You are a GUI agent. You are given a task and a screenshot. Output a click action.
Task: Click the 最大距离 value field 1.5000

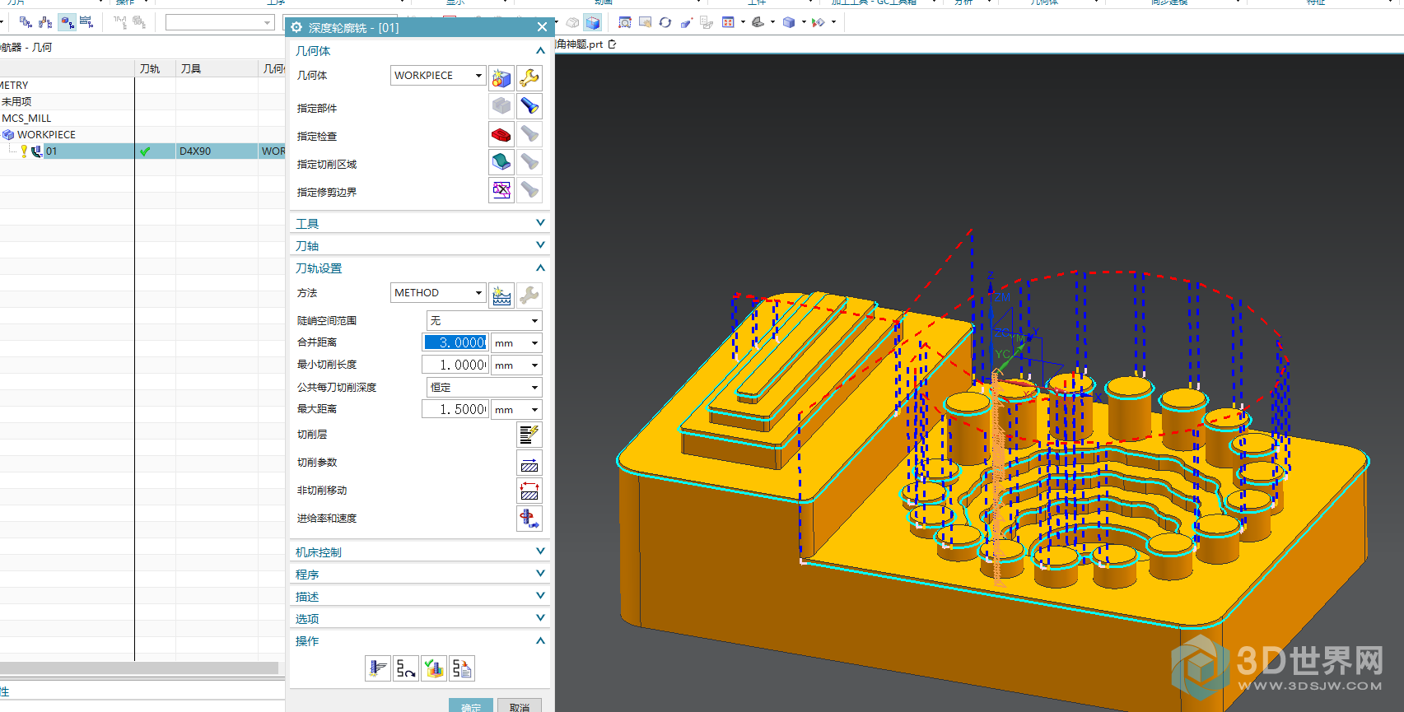click(x=455, y=409)
